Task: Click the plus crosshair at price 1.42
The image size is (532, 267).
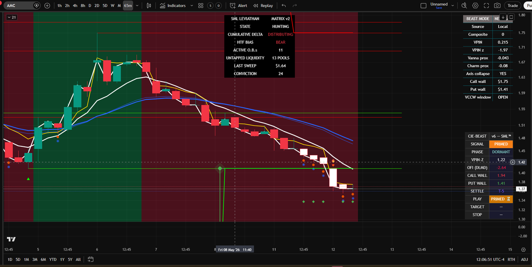Action: [x=513, y=162]
